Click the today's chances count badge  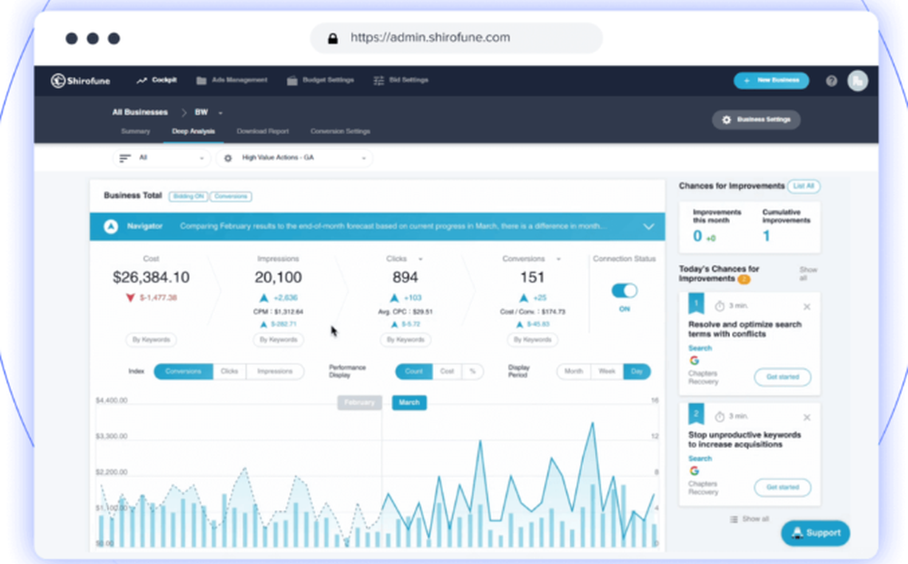(x=745, y=280)
